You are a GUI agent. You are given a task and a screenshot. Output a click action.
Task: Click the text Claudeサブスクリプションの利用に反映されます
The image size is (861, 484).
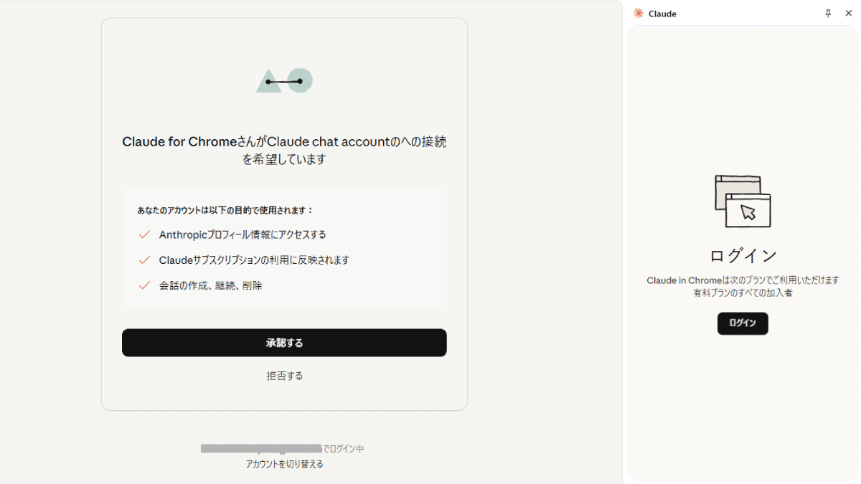pyautogui.click(x=254, y=260)
